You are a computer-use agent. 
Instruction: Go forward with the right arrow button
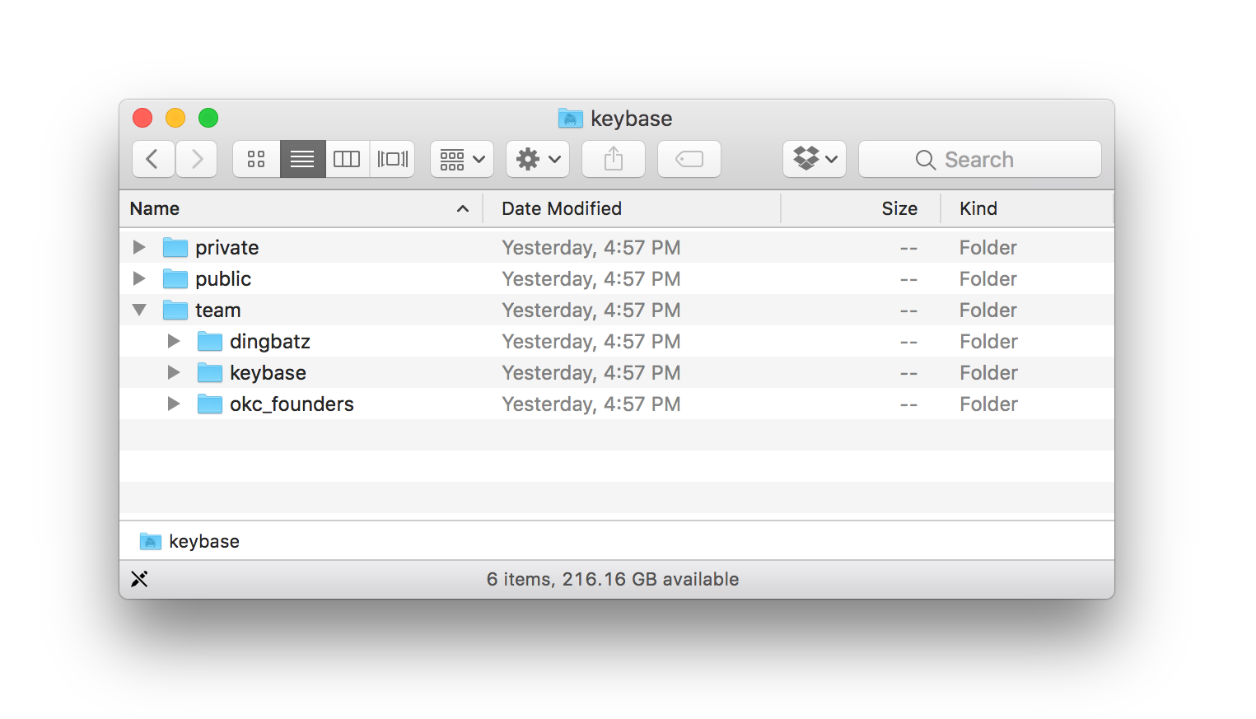click(197, 159)
